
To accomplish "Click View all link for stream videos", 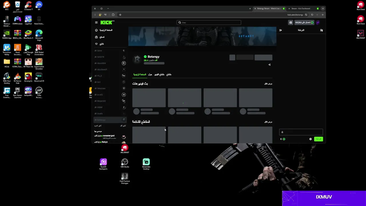I will click(x=268, y=84).
